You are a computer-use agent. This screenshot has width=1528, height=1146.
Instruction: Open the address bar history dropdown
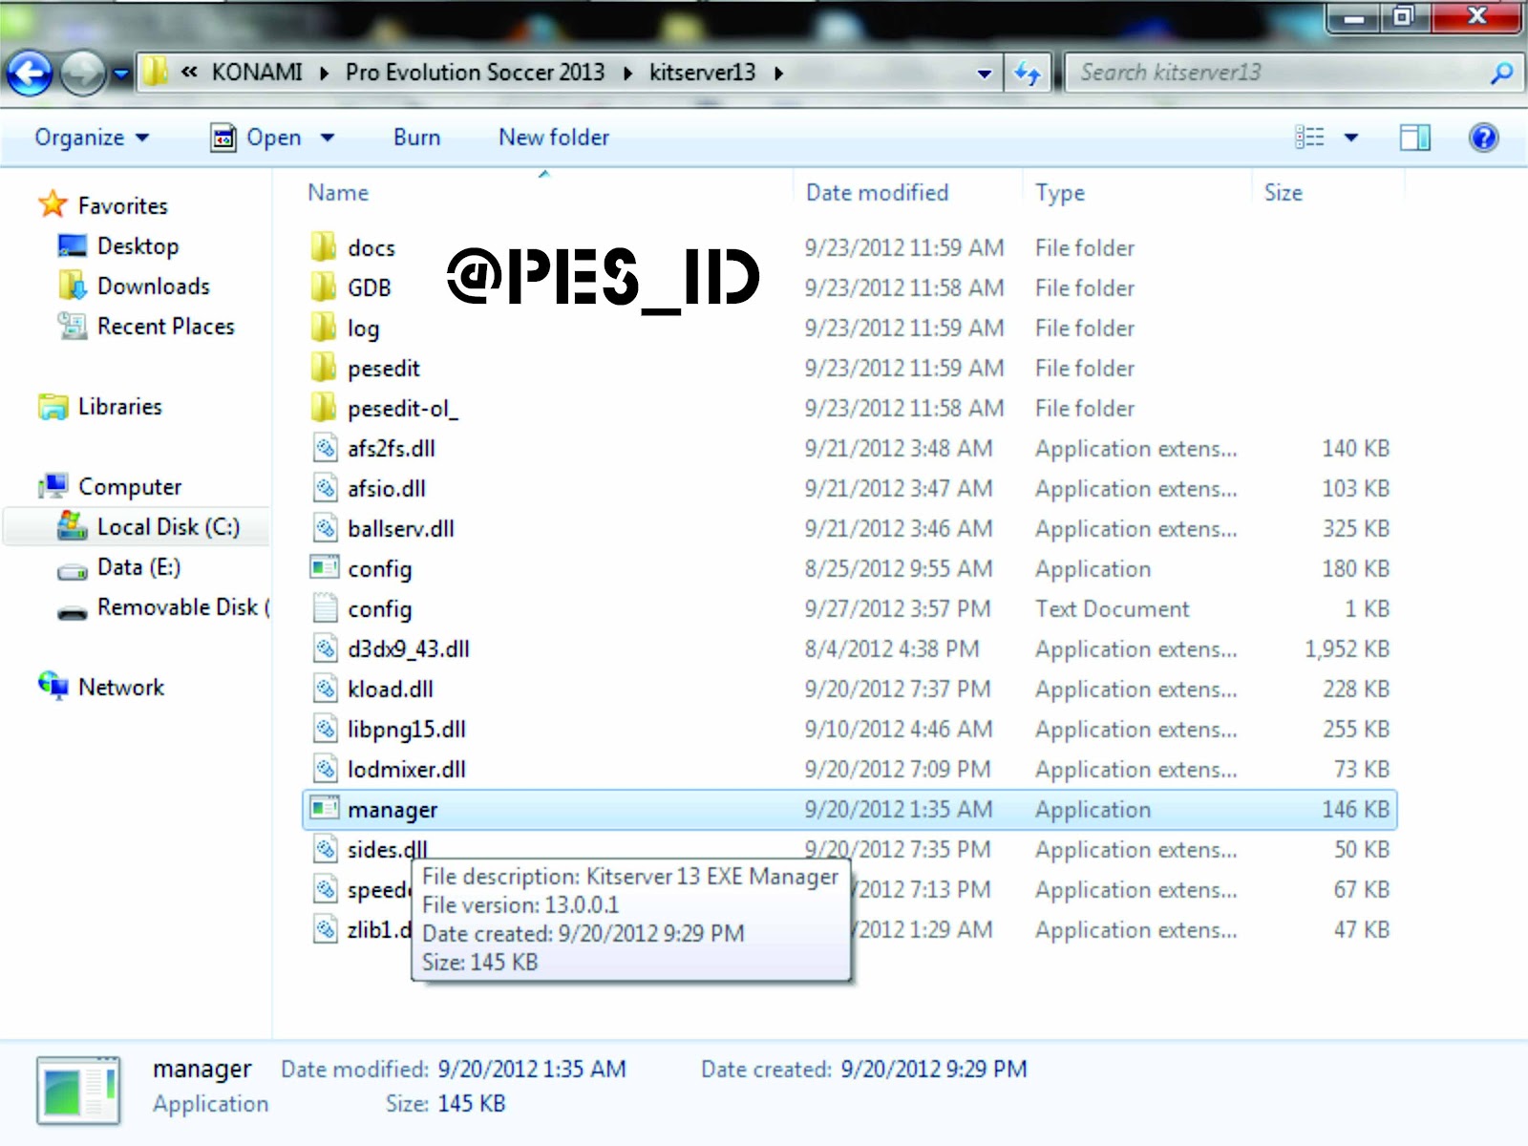[984, 74]
